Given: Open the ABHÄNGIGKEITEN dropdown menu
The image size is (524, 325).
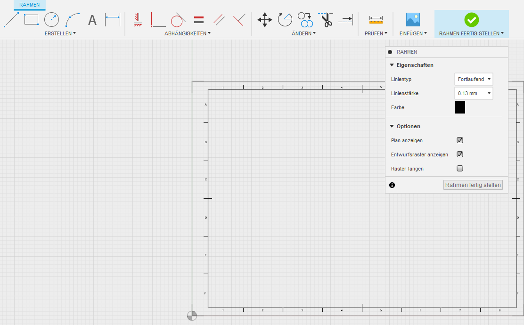Looking at the screenshot, I should (188, 33).
